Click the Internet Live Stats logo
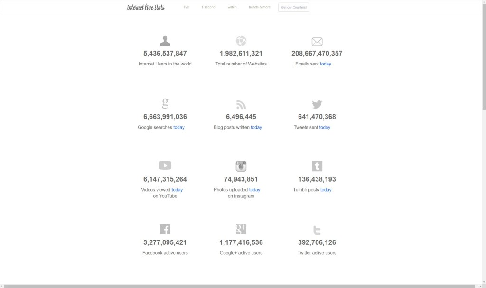 [x=145, y=7]
